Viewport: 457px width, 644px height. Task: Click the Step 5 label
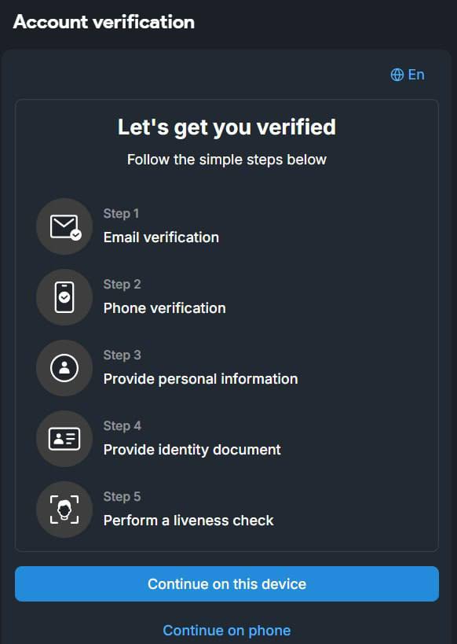point(122,496)
